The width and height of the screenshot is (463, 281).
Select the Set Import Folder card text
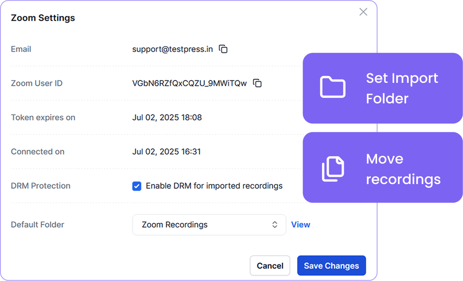(x=402, y=88)
